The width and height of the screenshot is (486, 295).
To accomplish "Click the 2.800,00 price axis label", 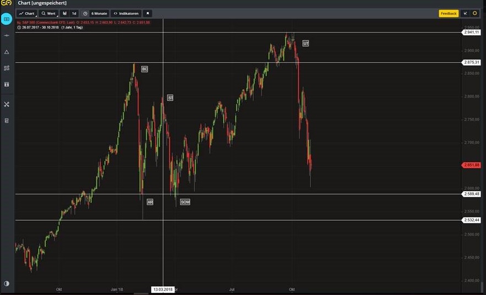I will click(472, 96).
